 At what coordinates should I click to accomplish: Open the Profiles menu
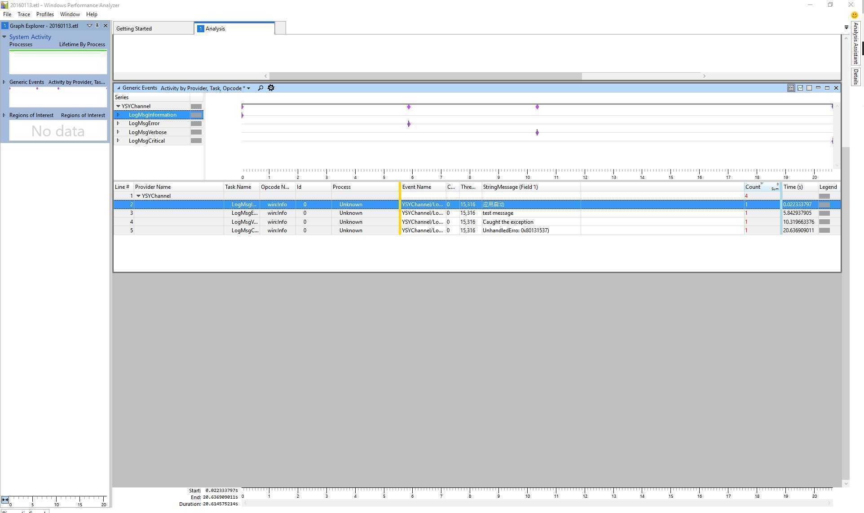(45, 14)
